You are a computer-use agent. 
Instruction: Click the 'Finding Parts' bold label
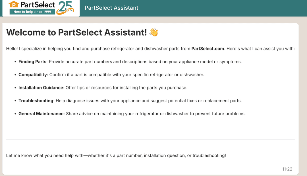pyautogui.click(x=32, y=62)
